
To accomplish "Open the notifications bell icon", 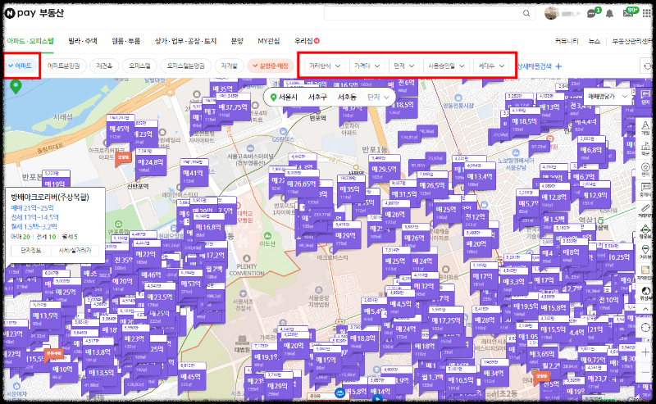I will point(609,14).
